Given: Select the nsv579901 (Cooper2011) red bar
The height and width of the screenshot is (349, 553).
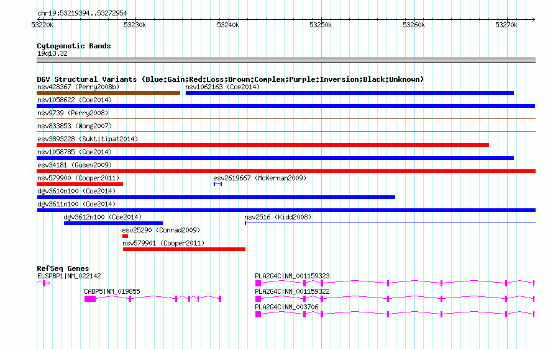Looking at the screenshot, I should pos(184,249).
